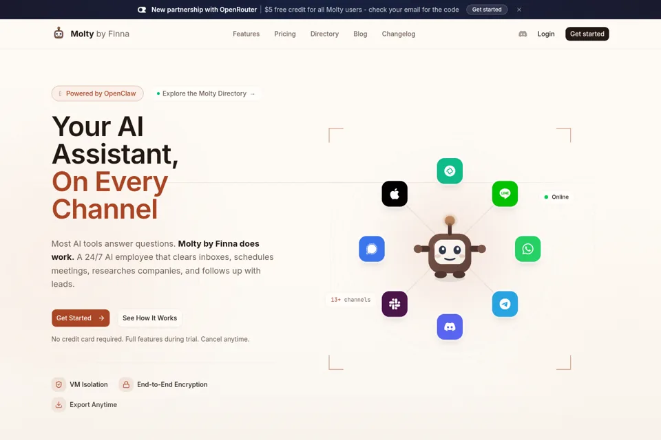This screenshot has height=440, width=661.
Task: Click the End-to-End Encryption lock icon
Action: coord(126,384)
